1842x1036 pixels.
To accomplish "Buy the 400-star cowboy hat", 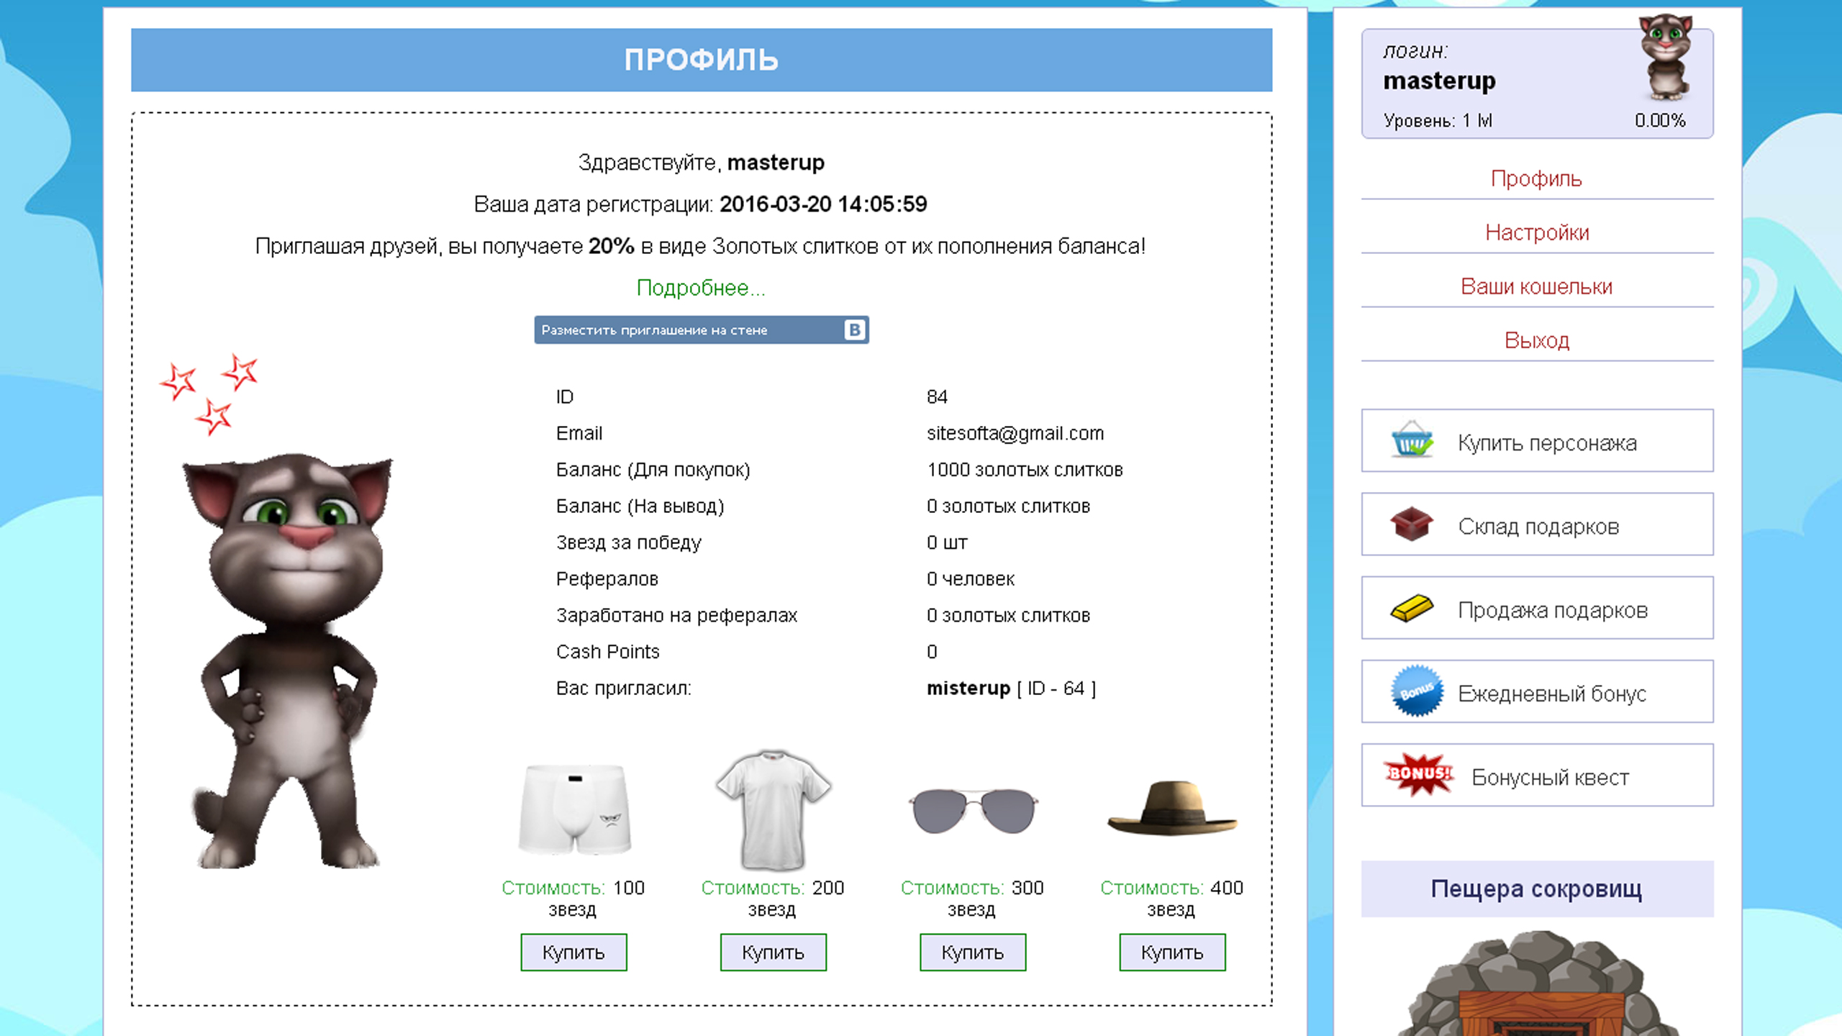I will [x=1172, y=953].
